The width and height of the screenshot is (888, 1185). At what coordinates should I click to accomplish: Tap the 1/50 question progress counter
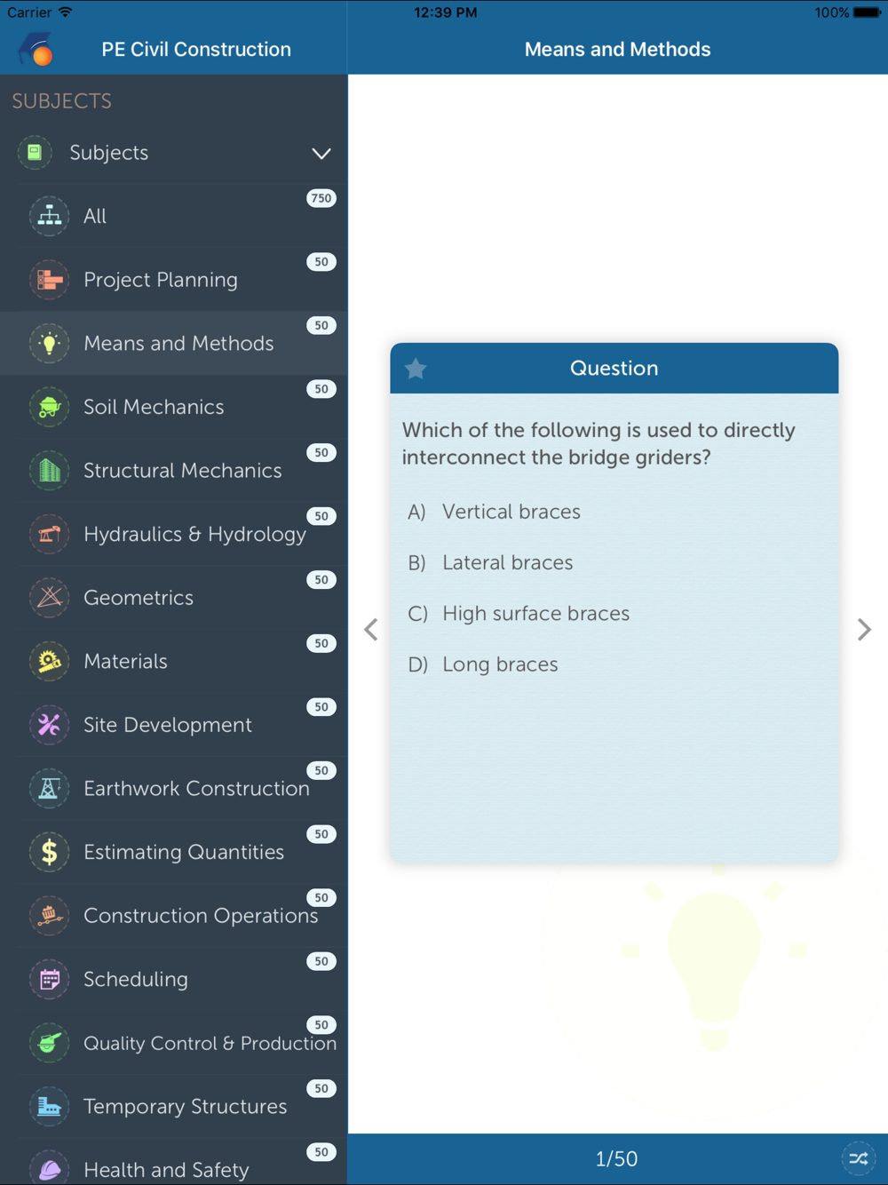(616, 1158)
